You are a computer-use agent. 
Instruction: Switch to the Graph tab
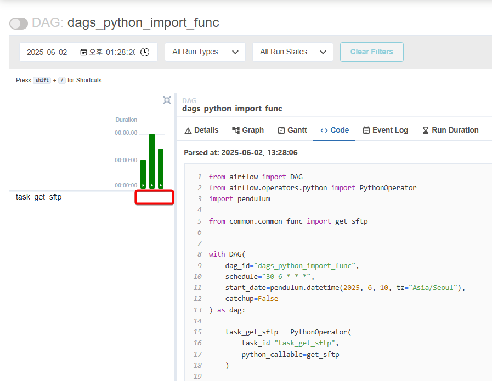point(248,130)
